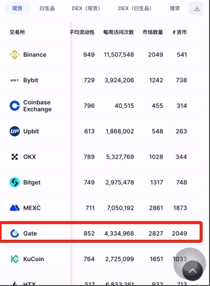The height and width of the screenshot is (286, 210).
Task: Open the Bitget exchange name link
Action: 32,182
